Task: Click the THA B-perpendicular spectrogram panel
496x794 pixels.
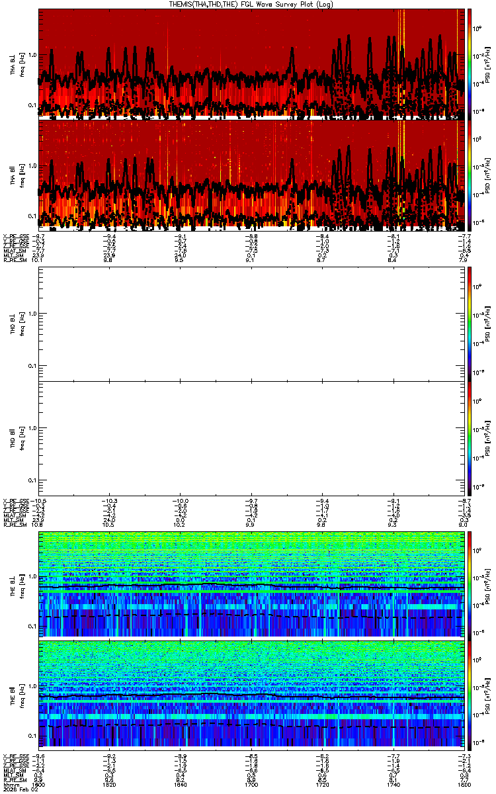Action: tap(252, 64)
